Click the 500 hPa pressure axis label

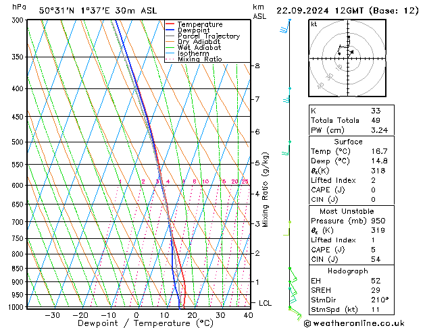tap(18, 142)
